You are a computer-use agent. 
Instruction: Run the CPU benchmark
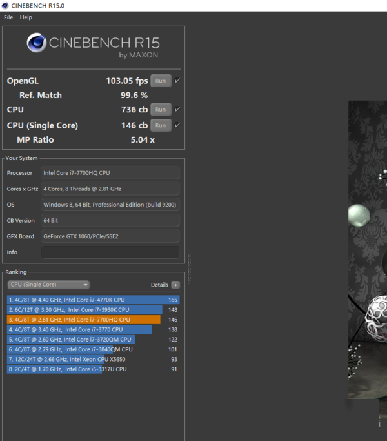[x=161, y=109]
